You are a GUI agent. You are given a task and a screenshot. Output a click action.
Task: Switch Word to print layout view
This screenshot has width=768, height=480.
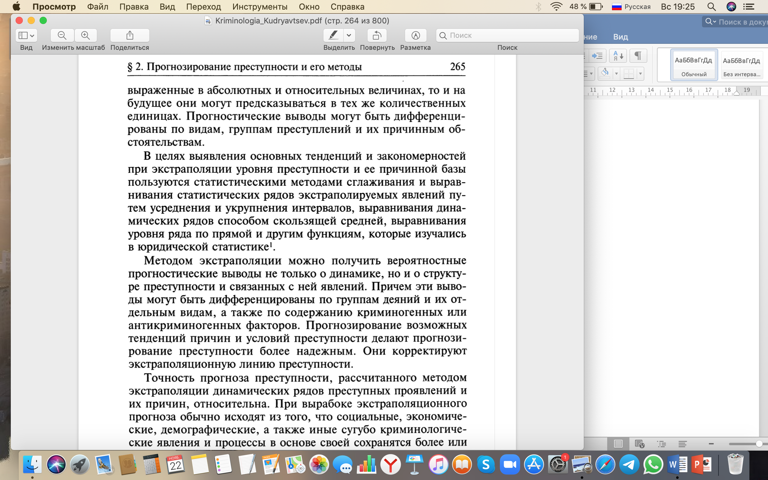618,444
